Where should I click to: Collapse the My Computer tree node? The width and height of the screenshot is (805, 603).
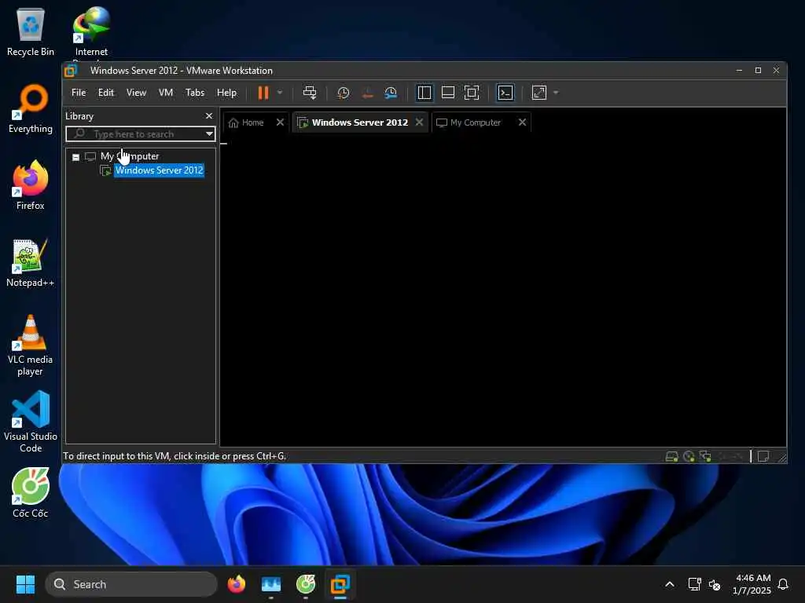coord(76,157)
